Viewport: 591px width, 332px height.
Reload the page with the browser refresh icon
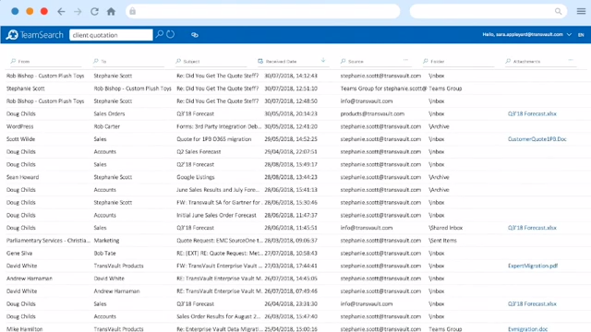(94, 11)
